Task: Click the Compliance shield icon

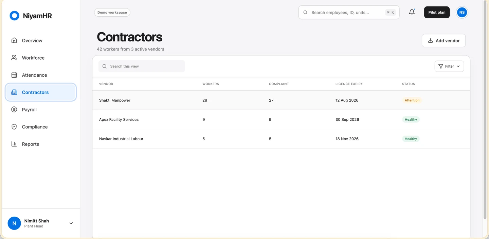Action: (14, 127)
